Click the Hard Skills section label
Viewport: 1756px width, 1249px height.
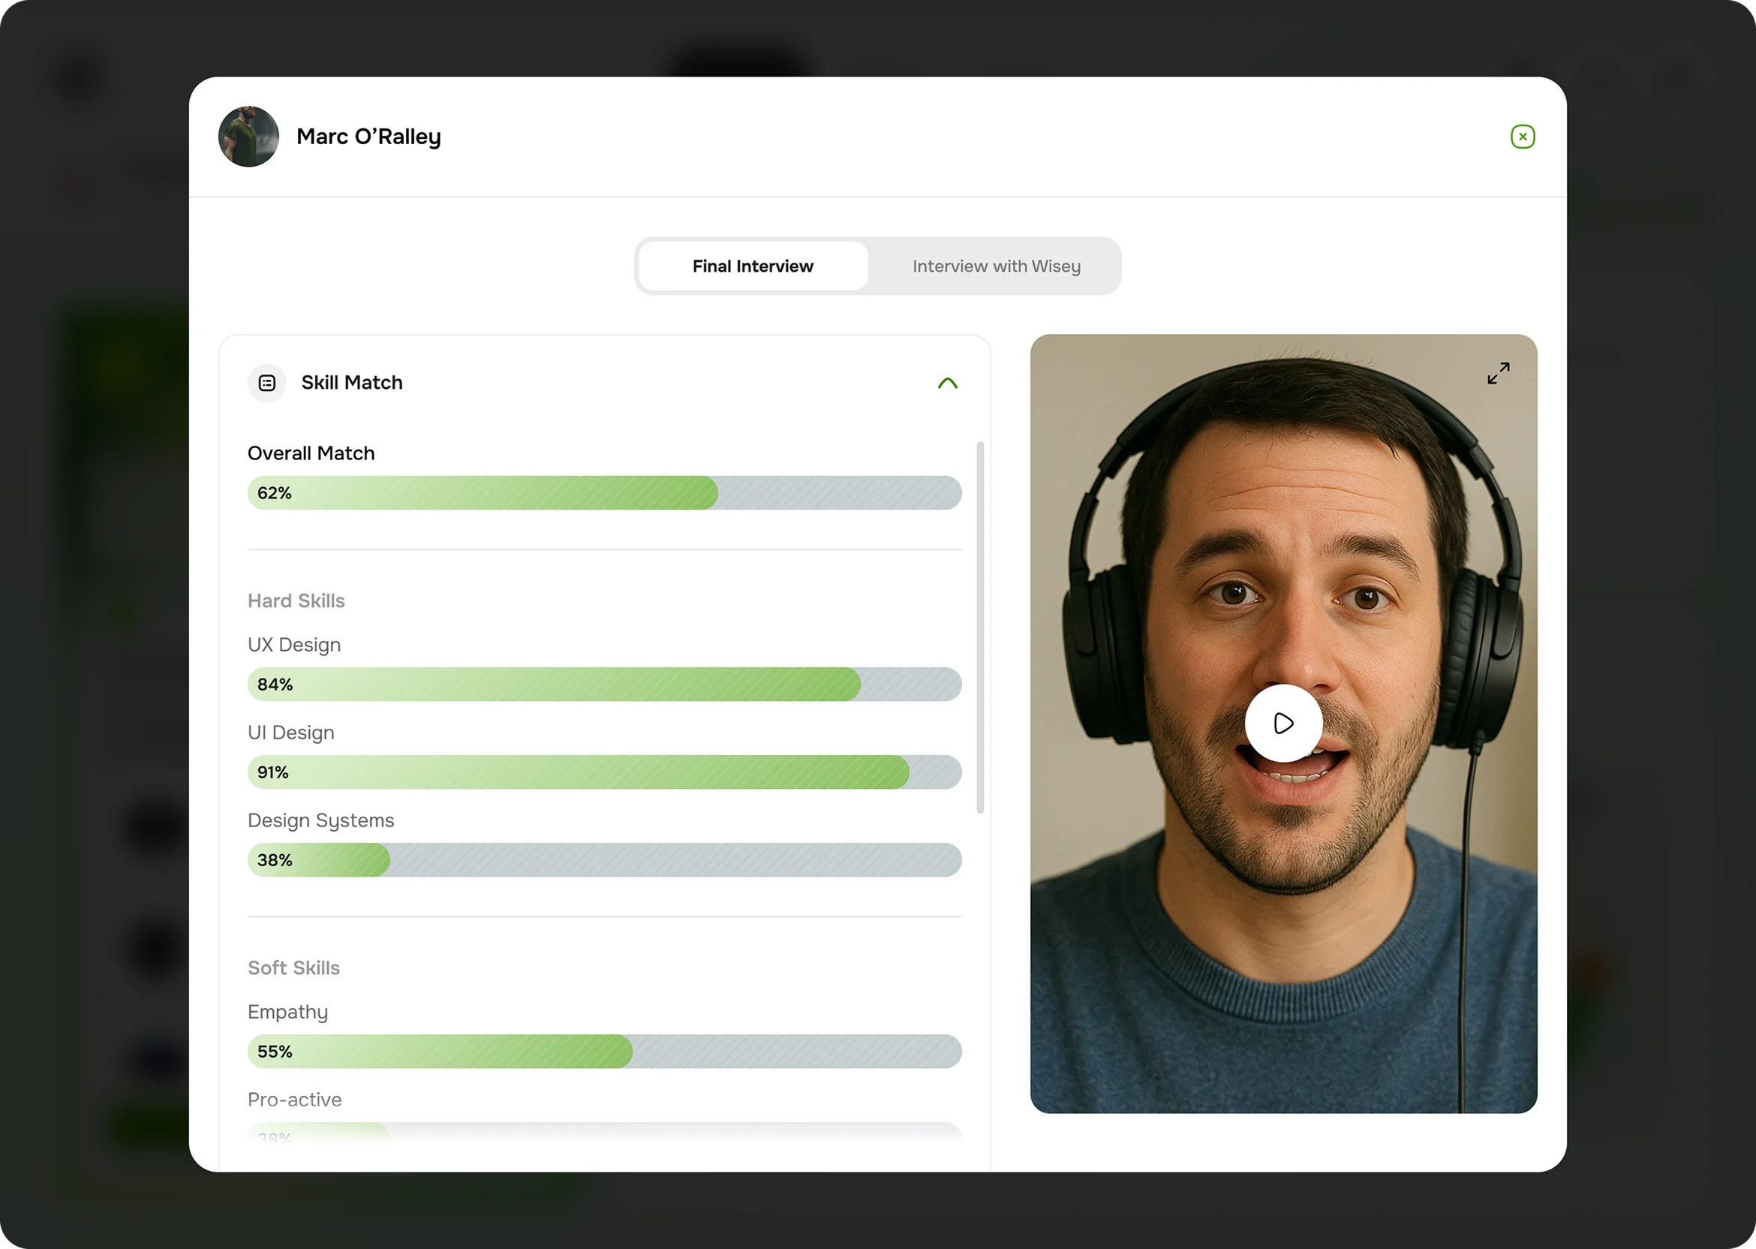coord(296,600)
